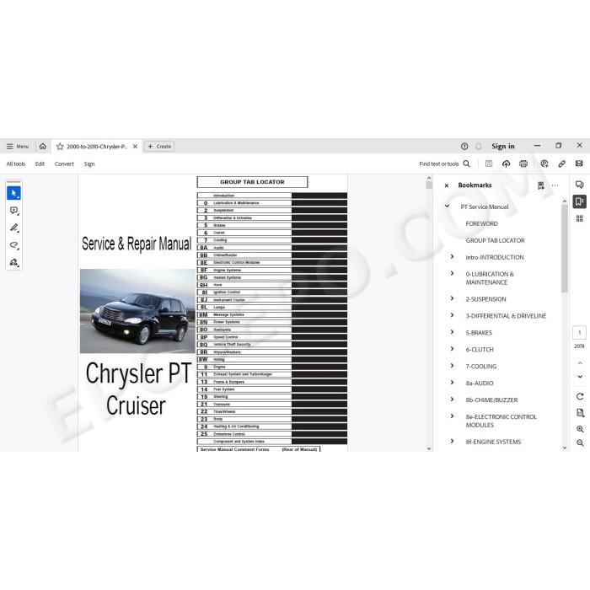Viewport: 590px width, 590px height.
Task: Expand the 6-CLUTCH bookmark
Action: [x=453, y=349]
